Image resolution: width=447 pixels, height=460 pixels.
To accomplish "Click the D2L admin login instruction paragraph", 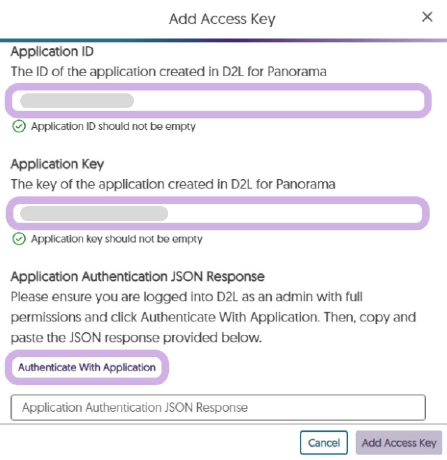I will pos(213,317).
